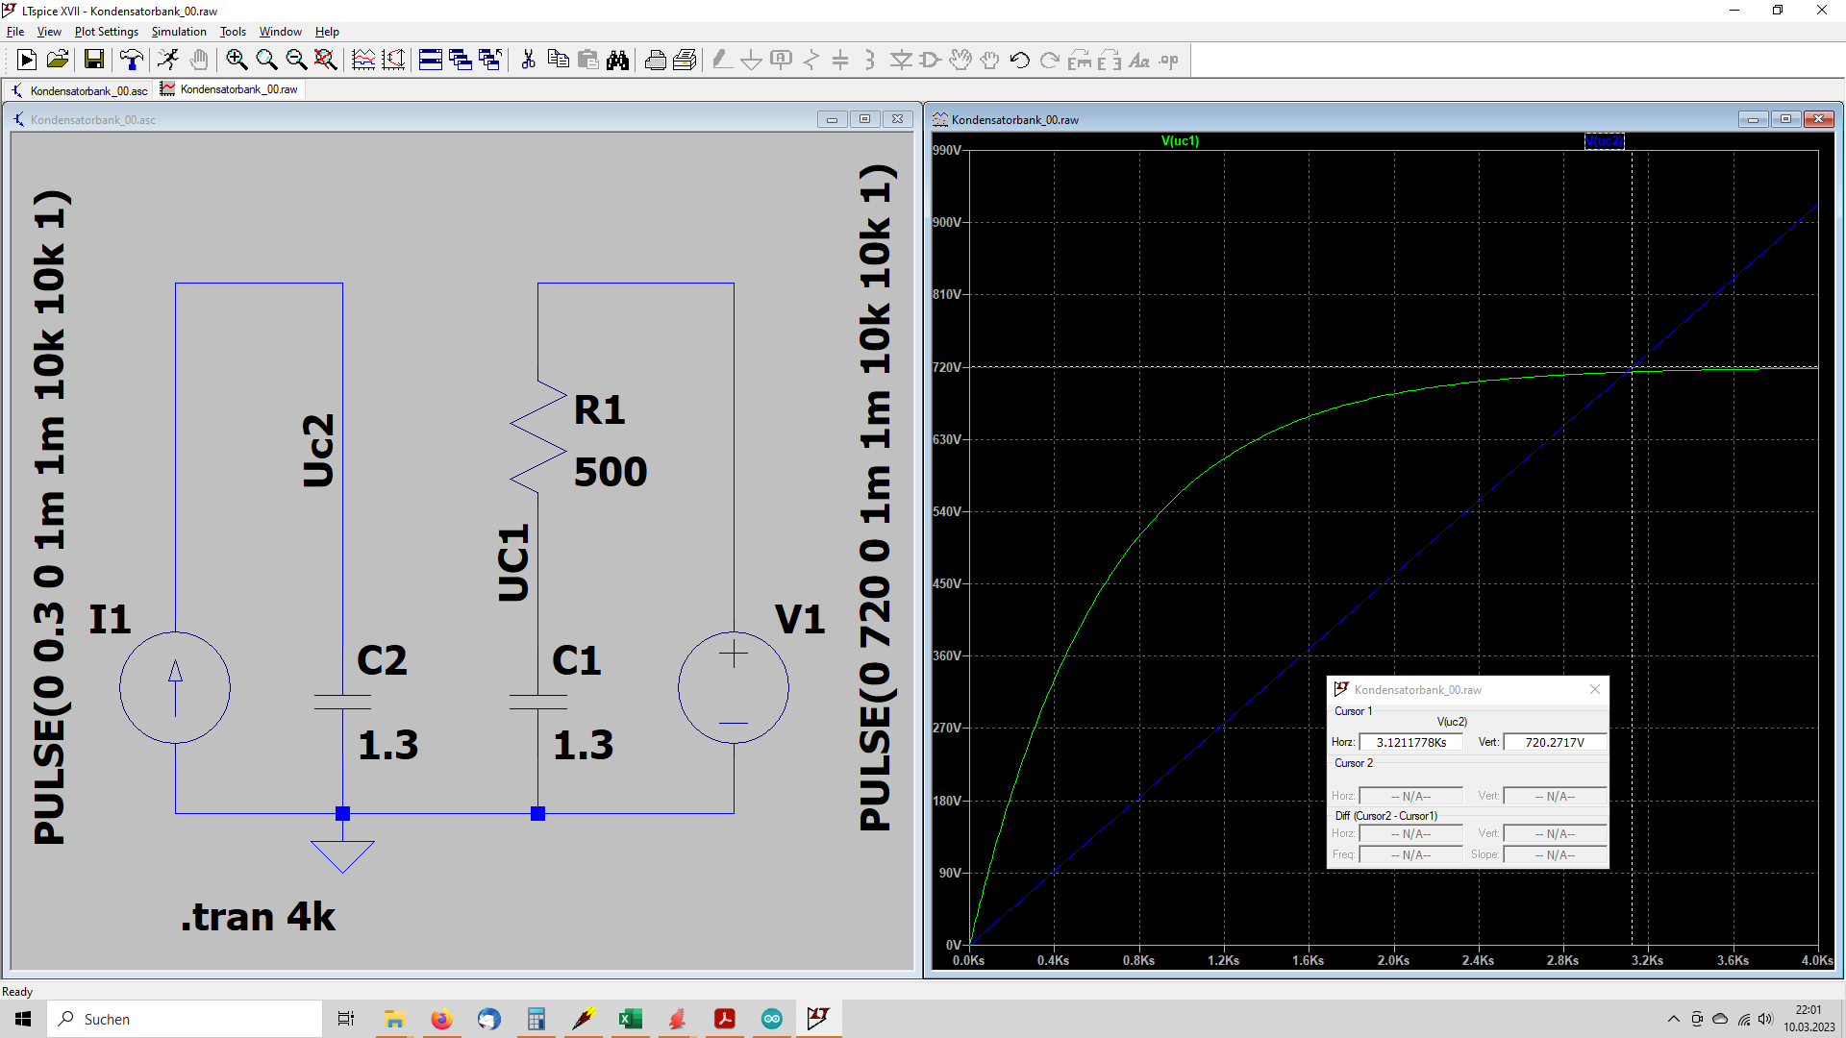The height and width of the screenshot is (1038, 1846).
Task: Click the Copy toolbar icon
Action: pos(558,60)
